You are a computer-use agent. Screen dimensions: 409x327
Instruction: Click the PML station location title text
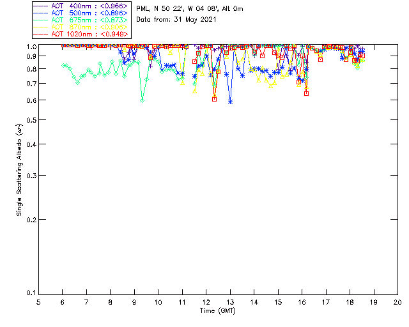[x=190, y=9]
